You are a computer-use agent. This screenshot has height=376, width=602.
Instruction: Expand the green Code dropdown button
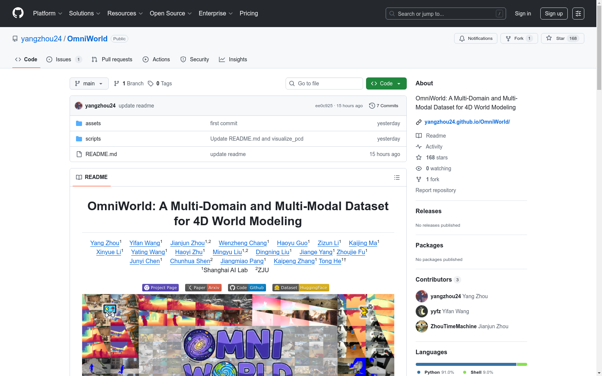point(386,83)
